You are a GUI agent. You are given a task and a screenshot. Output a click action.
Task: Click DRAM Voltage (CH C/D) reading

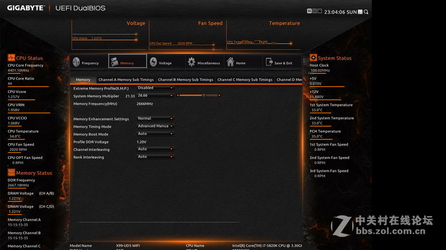[x=14, y=212]
